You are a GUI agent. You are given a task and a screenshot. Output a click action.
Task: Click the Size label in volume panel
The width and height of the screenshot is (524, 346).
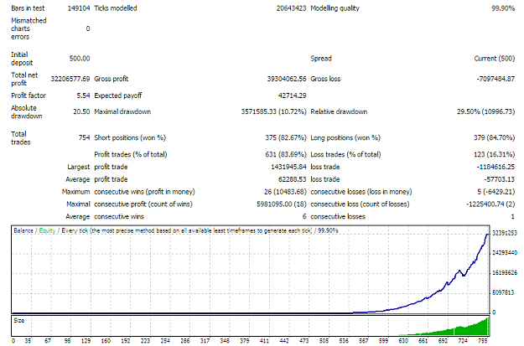pyautogui.click(x=19, y=321)
